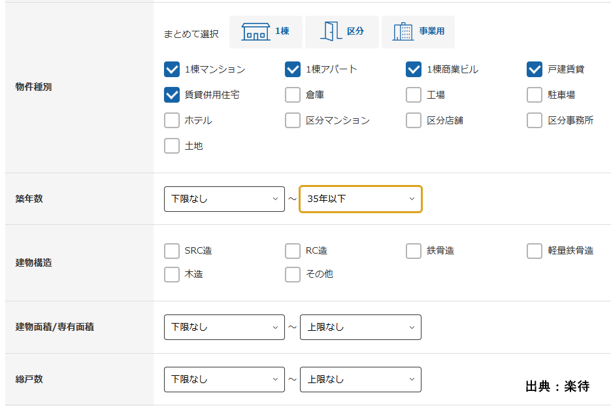Select the ホテル property type
Image resolution: width=611 pixels, height=406 pixels.
point(172,120)
